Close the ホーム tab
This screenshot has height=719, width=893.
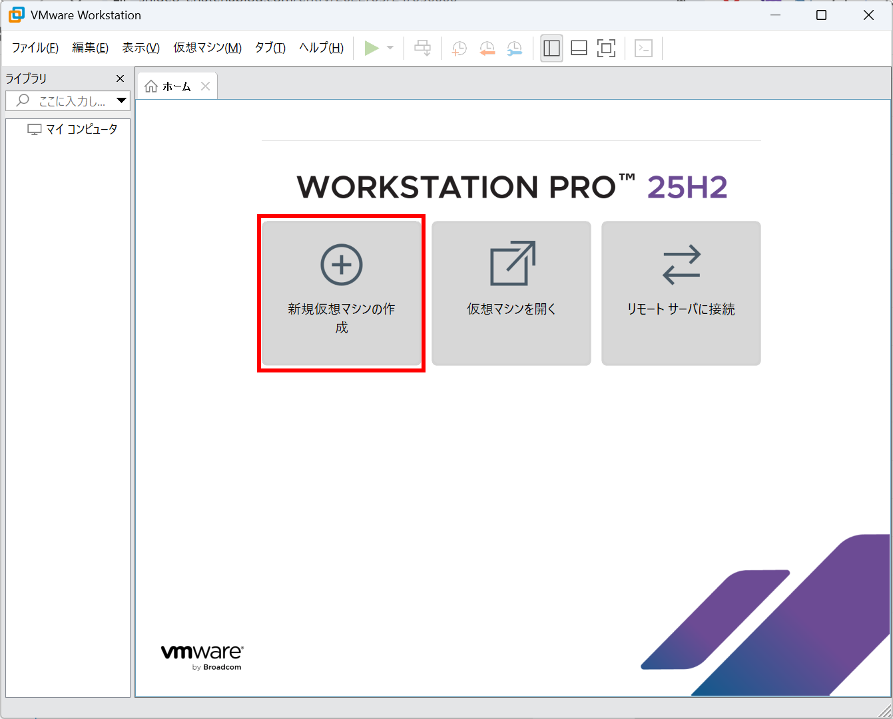205,86
